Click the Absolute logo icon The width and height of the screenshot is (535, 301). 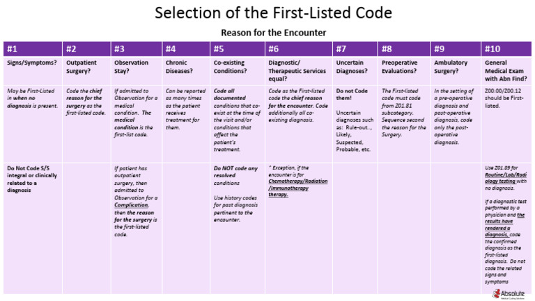488,293
